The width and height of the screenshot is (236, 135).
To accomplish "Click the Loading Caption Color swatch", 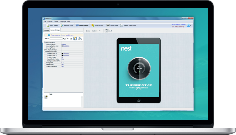I will tap(62, 46).
